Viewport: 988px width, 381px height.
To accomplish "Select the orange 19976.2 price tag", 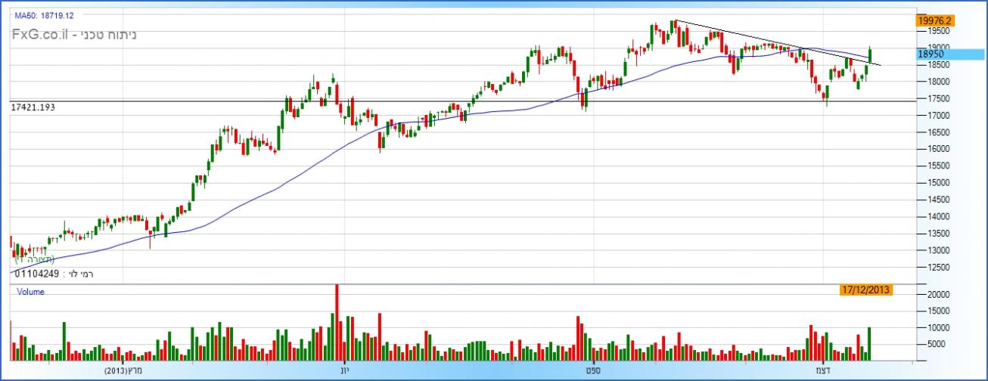I will tap(932, 20).
